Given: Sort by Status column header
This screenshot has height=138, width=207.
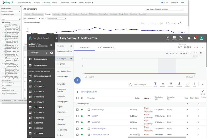Looking at the screenshot, I should (147, 98).
